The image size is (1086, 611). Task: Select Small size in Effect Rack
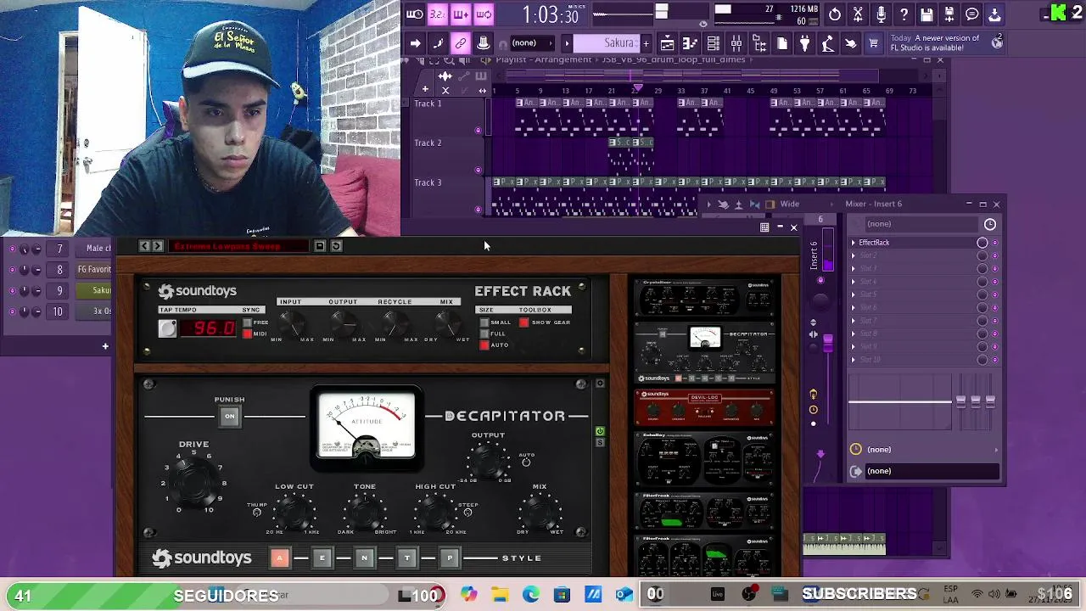click(484, 322)
